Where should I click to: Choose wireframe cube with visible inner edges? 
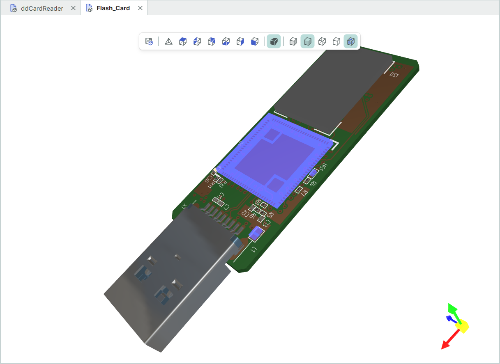click(322, 41)
